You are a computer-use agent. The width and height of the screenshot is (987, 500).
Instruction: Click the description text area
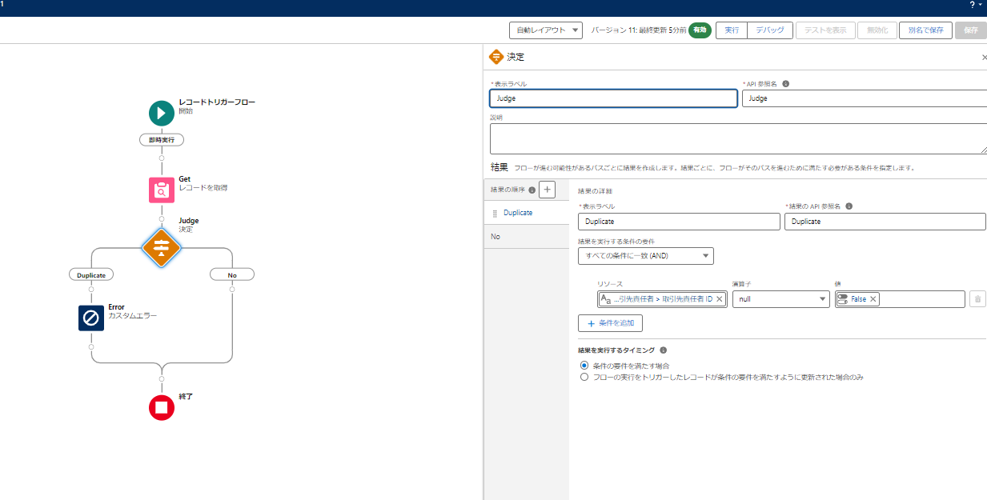738,138
